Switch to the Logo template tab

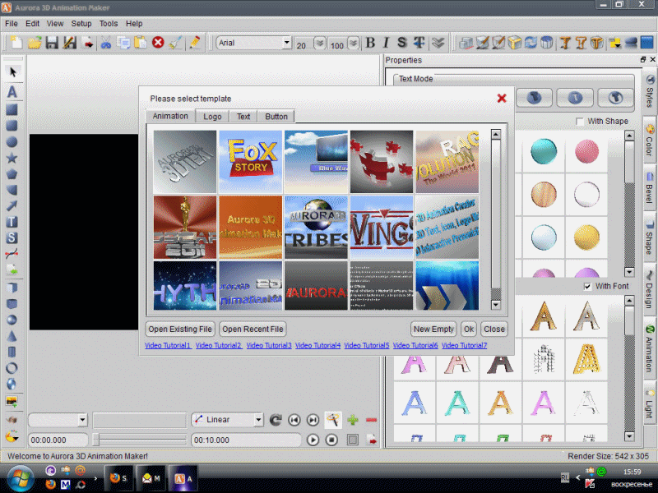click(x=212, y=117)
